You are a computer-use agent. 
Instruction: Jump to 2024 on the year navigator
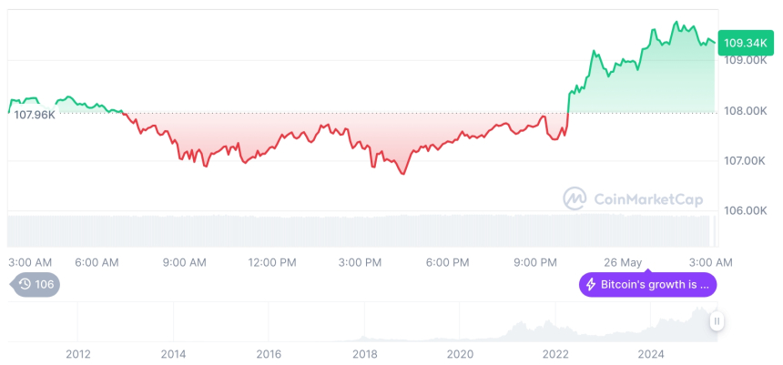(x=651, y=354)
